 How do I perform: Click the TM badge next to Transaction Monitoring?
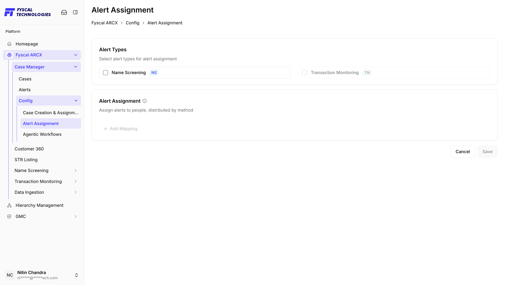point(367,73)
